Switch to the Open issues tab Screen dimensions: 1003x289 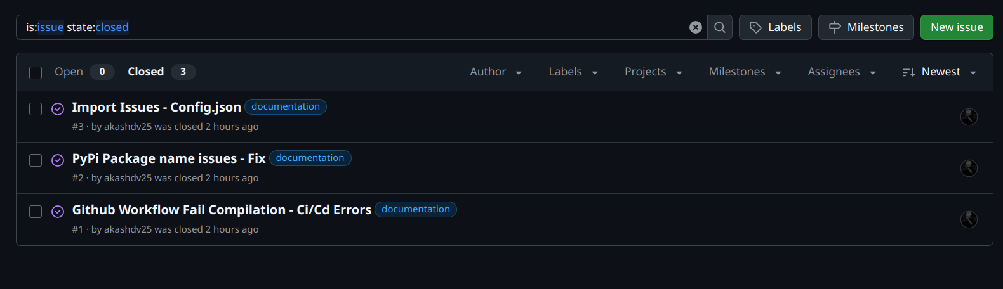[x=84, y=72]
